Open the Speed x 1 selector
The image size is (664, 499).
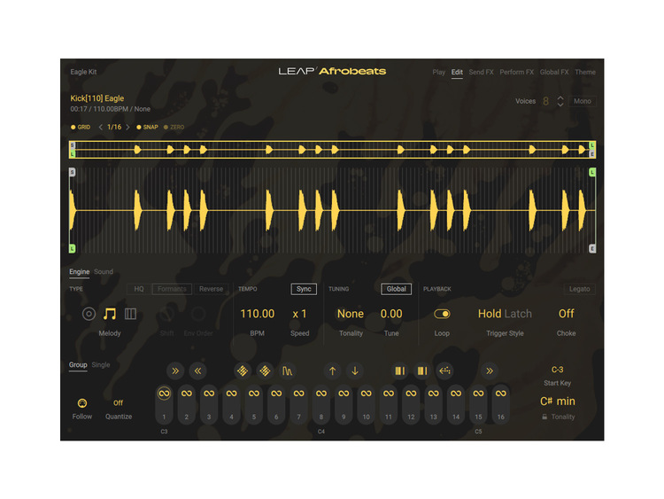tap(299, 314)
